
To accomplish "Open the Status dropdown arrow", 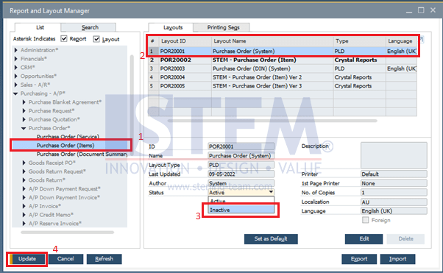I will tap(271, 192).
